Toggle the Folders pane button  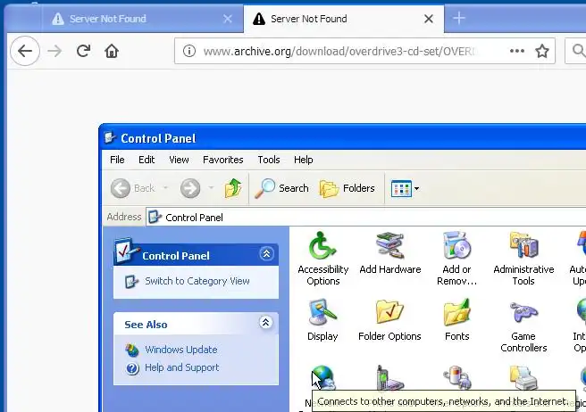tap(347, 188)
